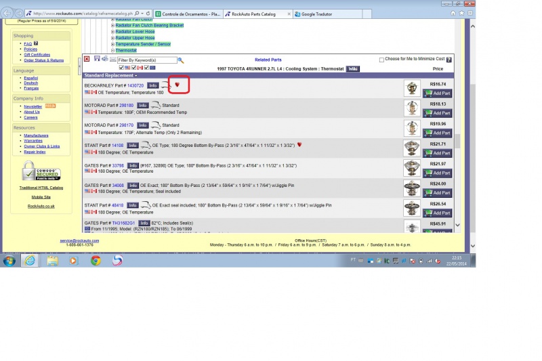This screenshot has height=361, width=542.
Task: Toggle US flag warehouse checkbox
Action: [x=121, y=68]
